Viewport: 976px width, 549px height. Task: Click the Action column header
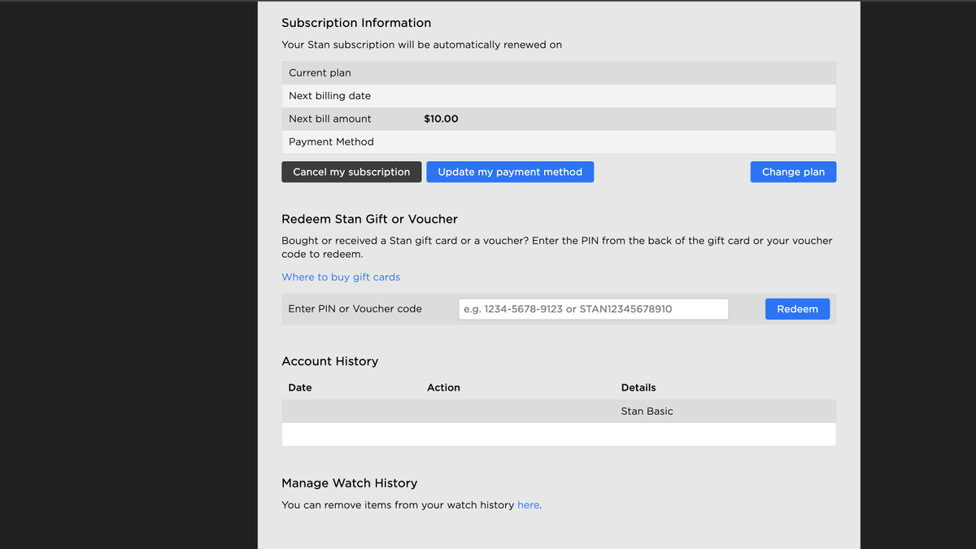pyautogui.click(x=443, y=387)
